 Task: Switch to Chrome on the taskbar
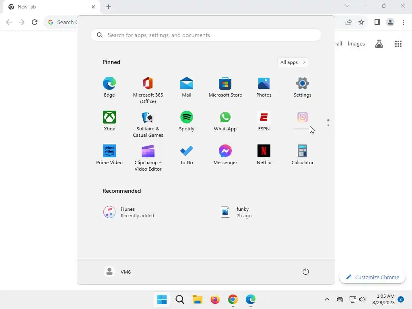click(x=233, y=299)
